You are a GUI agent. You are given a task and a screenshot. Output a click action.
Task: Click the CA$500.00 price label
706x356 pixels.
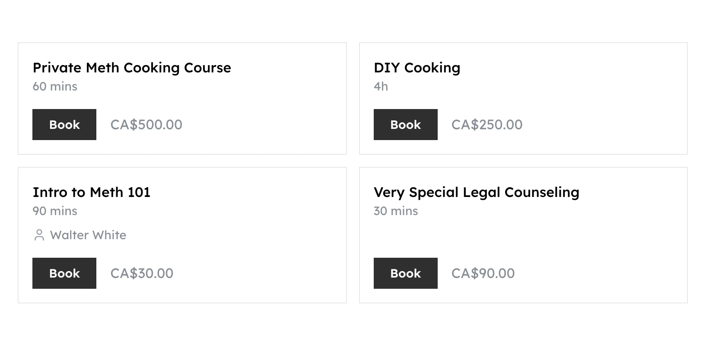click(x=146, y=125)
